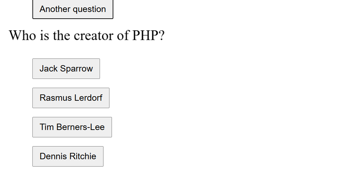Choose the first answer option, Jack Sparrow
This screenshot has width=358, height=174.
(66, 69)
